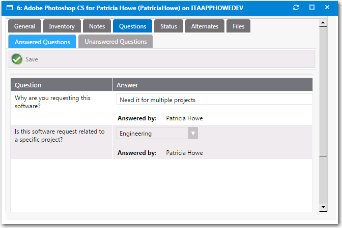Viewport: 342px width, 228px height.
Task: Expand the Engineering project dropdown arrow
Action: (193, 134)
